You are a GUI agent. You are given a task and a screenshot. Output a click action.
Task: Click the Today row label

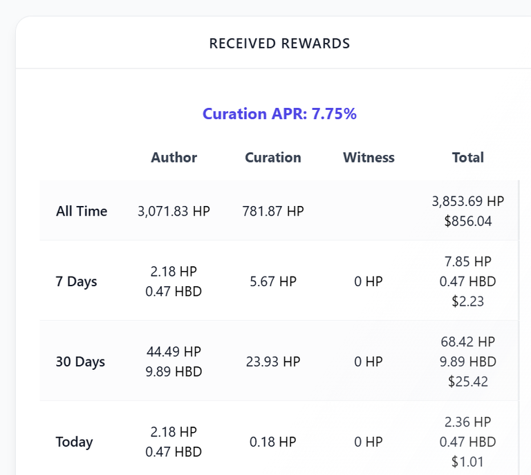(x=75, y=443)
